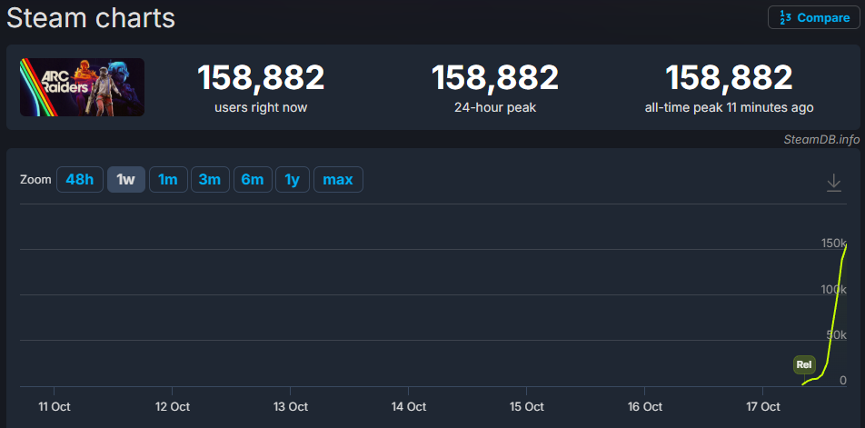Click the users right now count

[261, 78]
